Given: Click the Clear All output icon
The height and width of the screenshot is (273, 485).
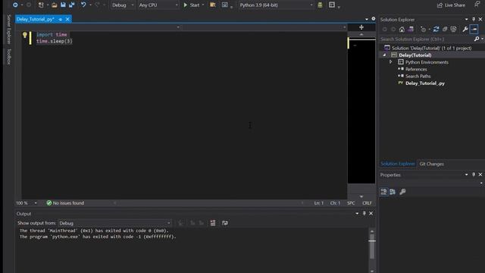Looking at the screenshot, I should click(213, 223).
